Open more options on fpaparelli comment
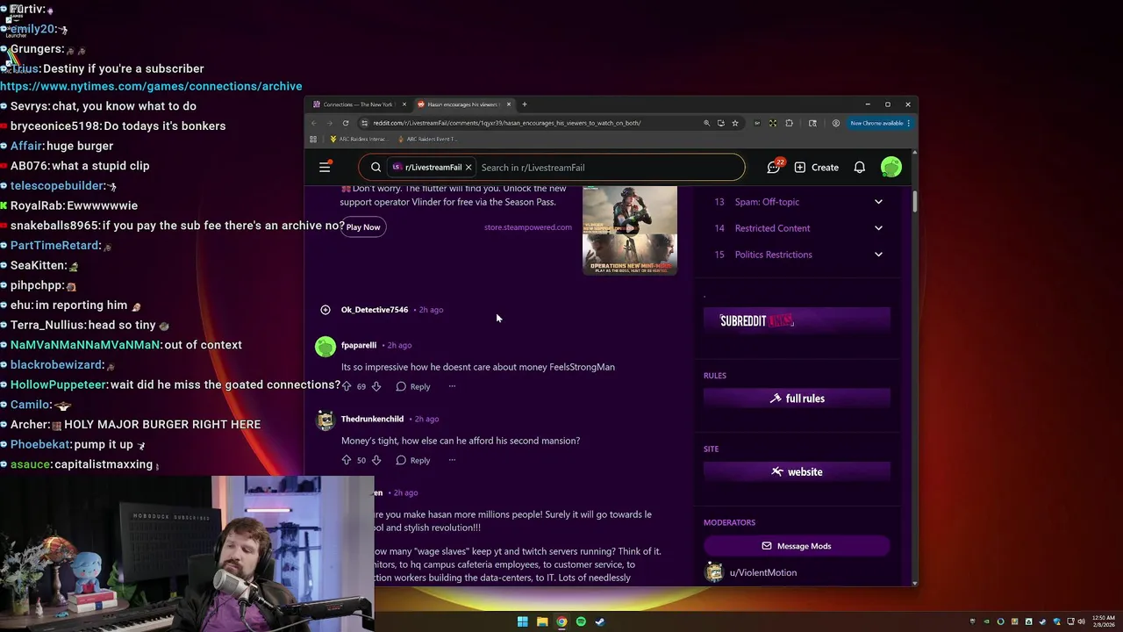1123x632 pixels. [x=452, y=386]
